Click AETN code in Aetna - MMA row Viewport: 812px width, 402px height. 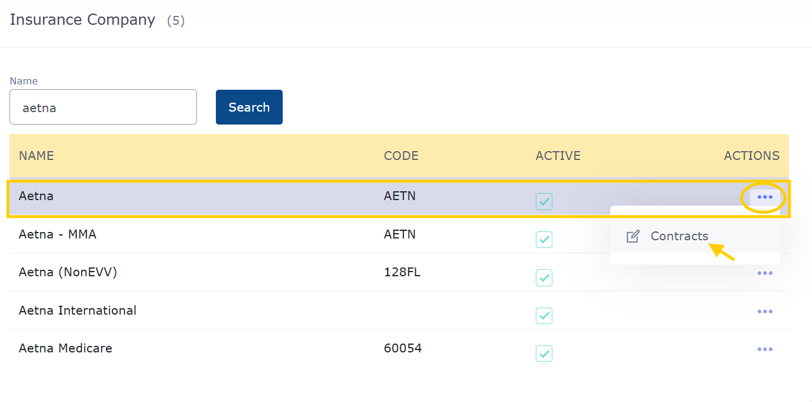(x=400, y=234)
